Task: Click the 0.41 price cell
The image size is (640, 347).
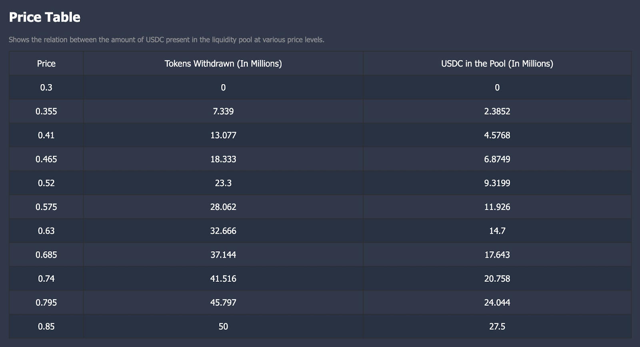Action: [x=46, y=135]
